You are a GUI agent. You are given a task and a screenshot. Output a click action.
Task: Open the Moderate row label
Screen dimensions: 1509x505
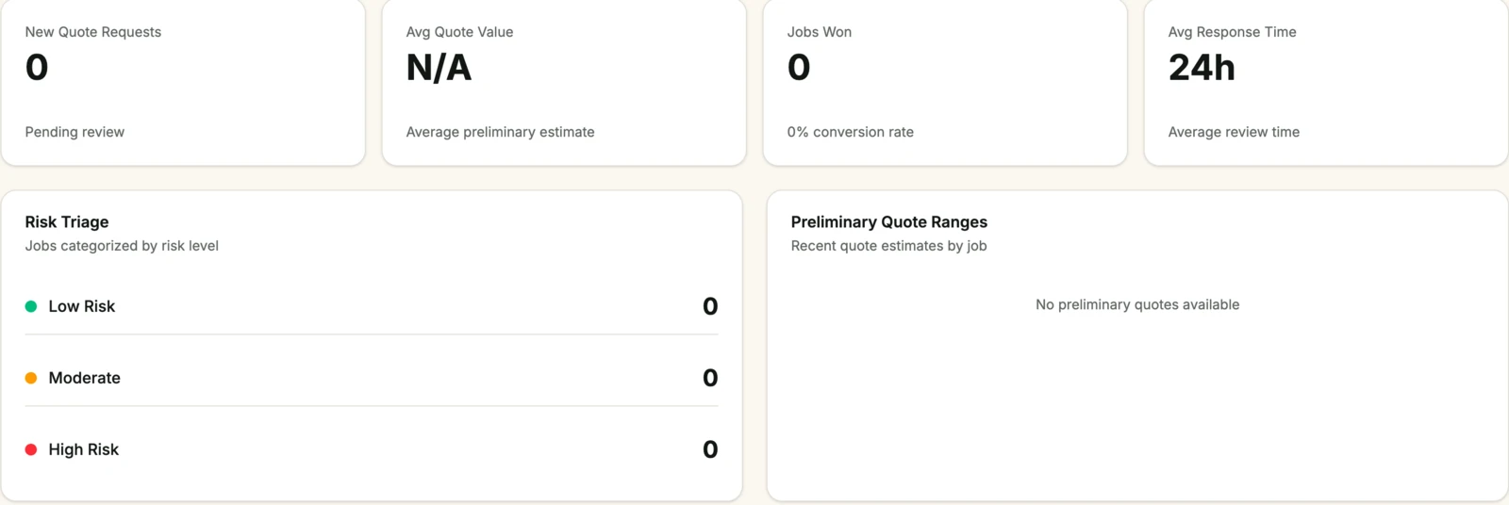click(x=85, y=378)
